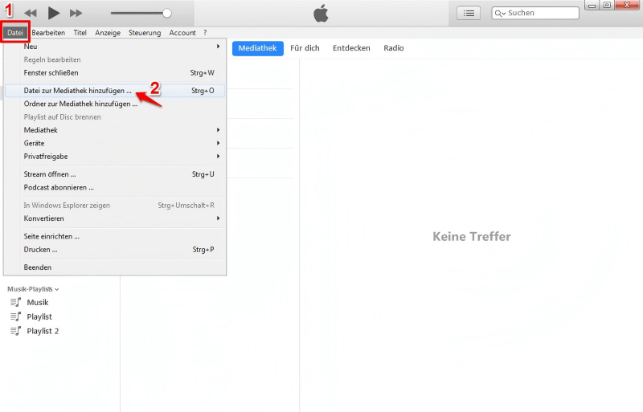Switch to the Entdecken tab
643x412 pixels.
pos(351,48)
